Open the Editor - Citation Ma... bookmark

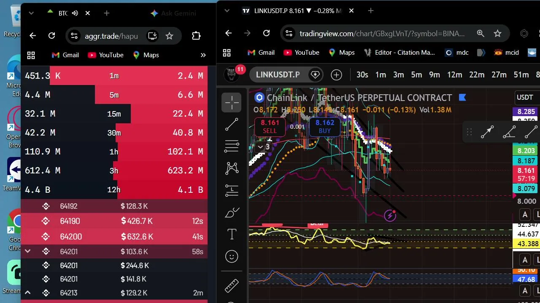click(x=398, y=53)
